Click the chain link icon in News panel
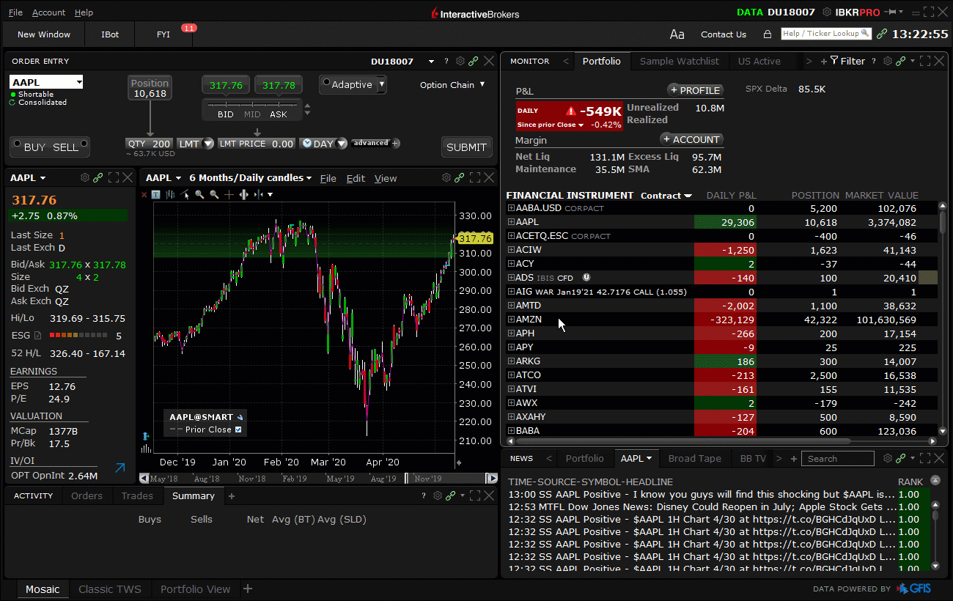Viewport: 953px width, 601px height. pyautogui.click(x=901, y=459)
